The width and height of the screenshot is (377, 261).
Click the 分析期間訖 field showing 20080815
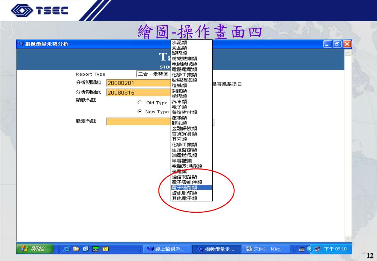point(139,93)
